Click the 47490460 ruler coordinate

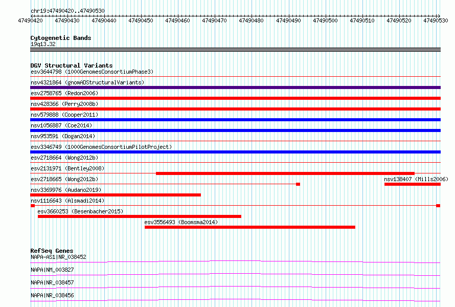[x=177, y=20]
